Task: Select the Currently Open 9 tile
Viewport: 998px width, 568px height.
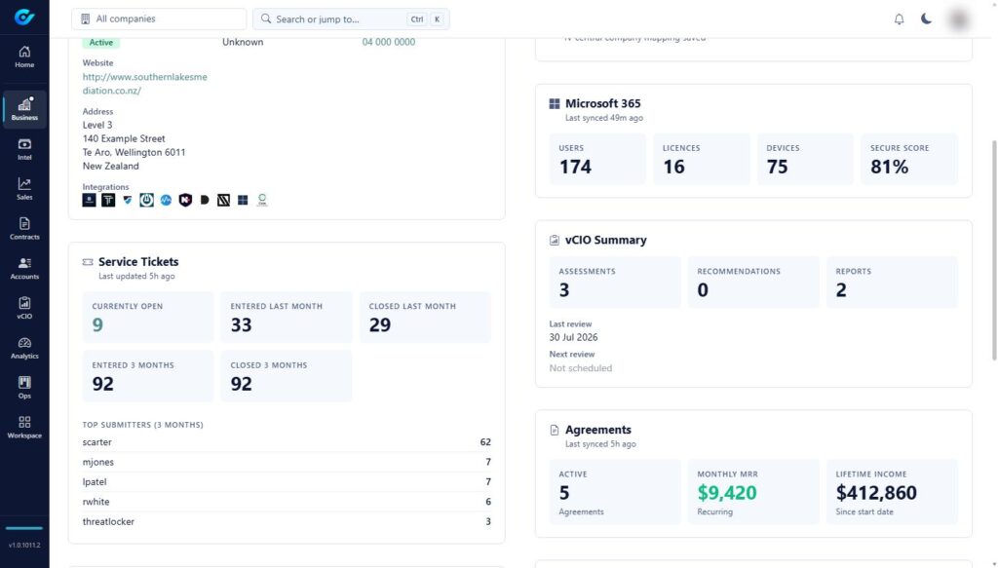Action: pos(148,318)
